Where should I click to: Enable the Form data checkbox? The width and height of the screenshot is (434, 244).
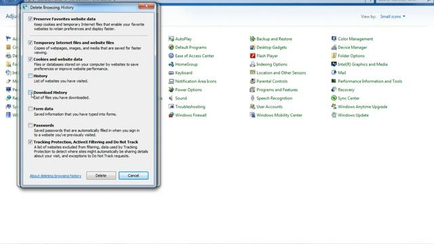coord(30,108)
